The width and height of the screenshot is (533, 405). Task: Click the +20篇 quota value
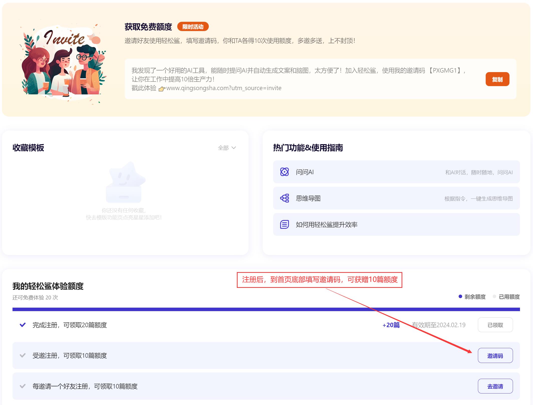coord(391,325)
